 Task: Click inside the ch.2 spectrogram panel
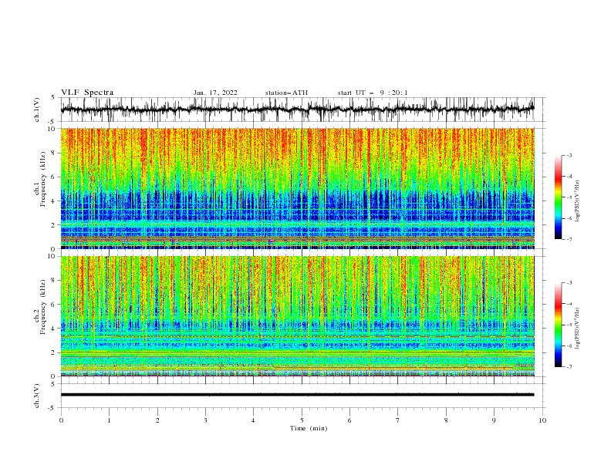pos(297,316)
